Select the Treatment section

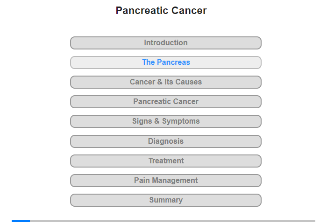pos(165,161)
